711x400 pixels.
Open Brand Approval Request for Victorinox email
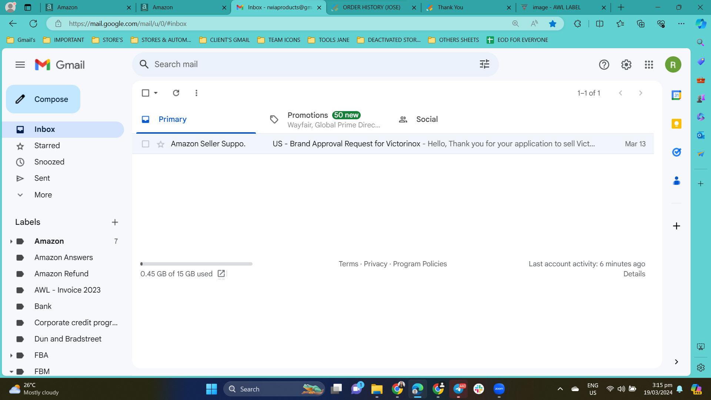393,144
